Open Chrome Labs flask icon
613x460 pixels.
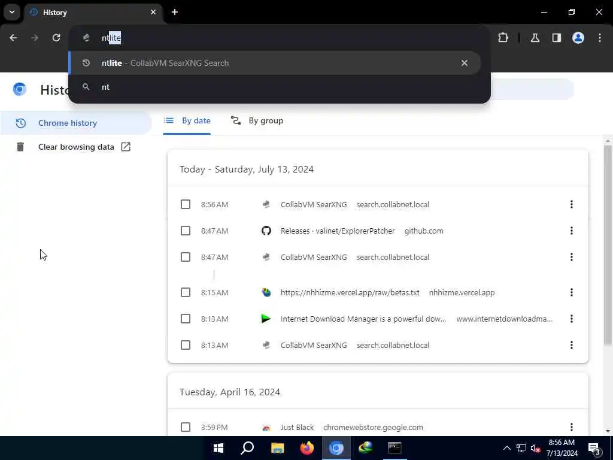click(535, 38)
